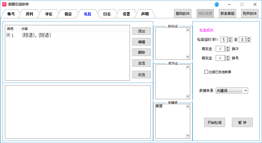Click 添加 to add a message

[x=142, y=31]
